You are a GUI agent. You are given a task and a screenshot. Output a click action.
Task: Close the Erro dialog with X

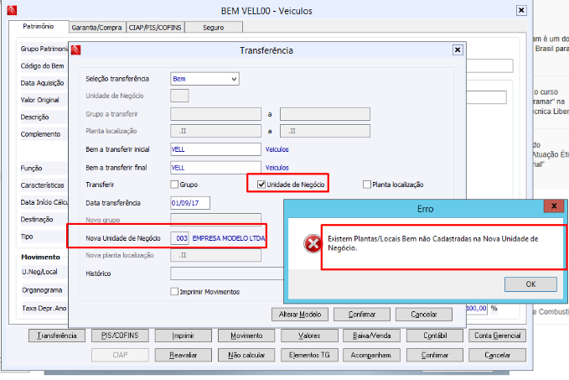[x=554, y=206]
